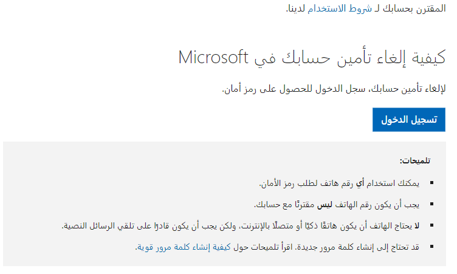The height and width of the screenshot is (274, 457).
Task: Click the heading text كيفية إلغاء تأمين حسابك
Action: click(x=363, y=58)
